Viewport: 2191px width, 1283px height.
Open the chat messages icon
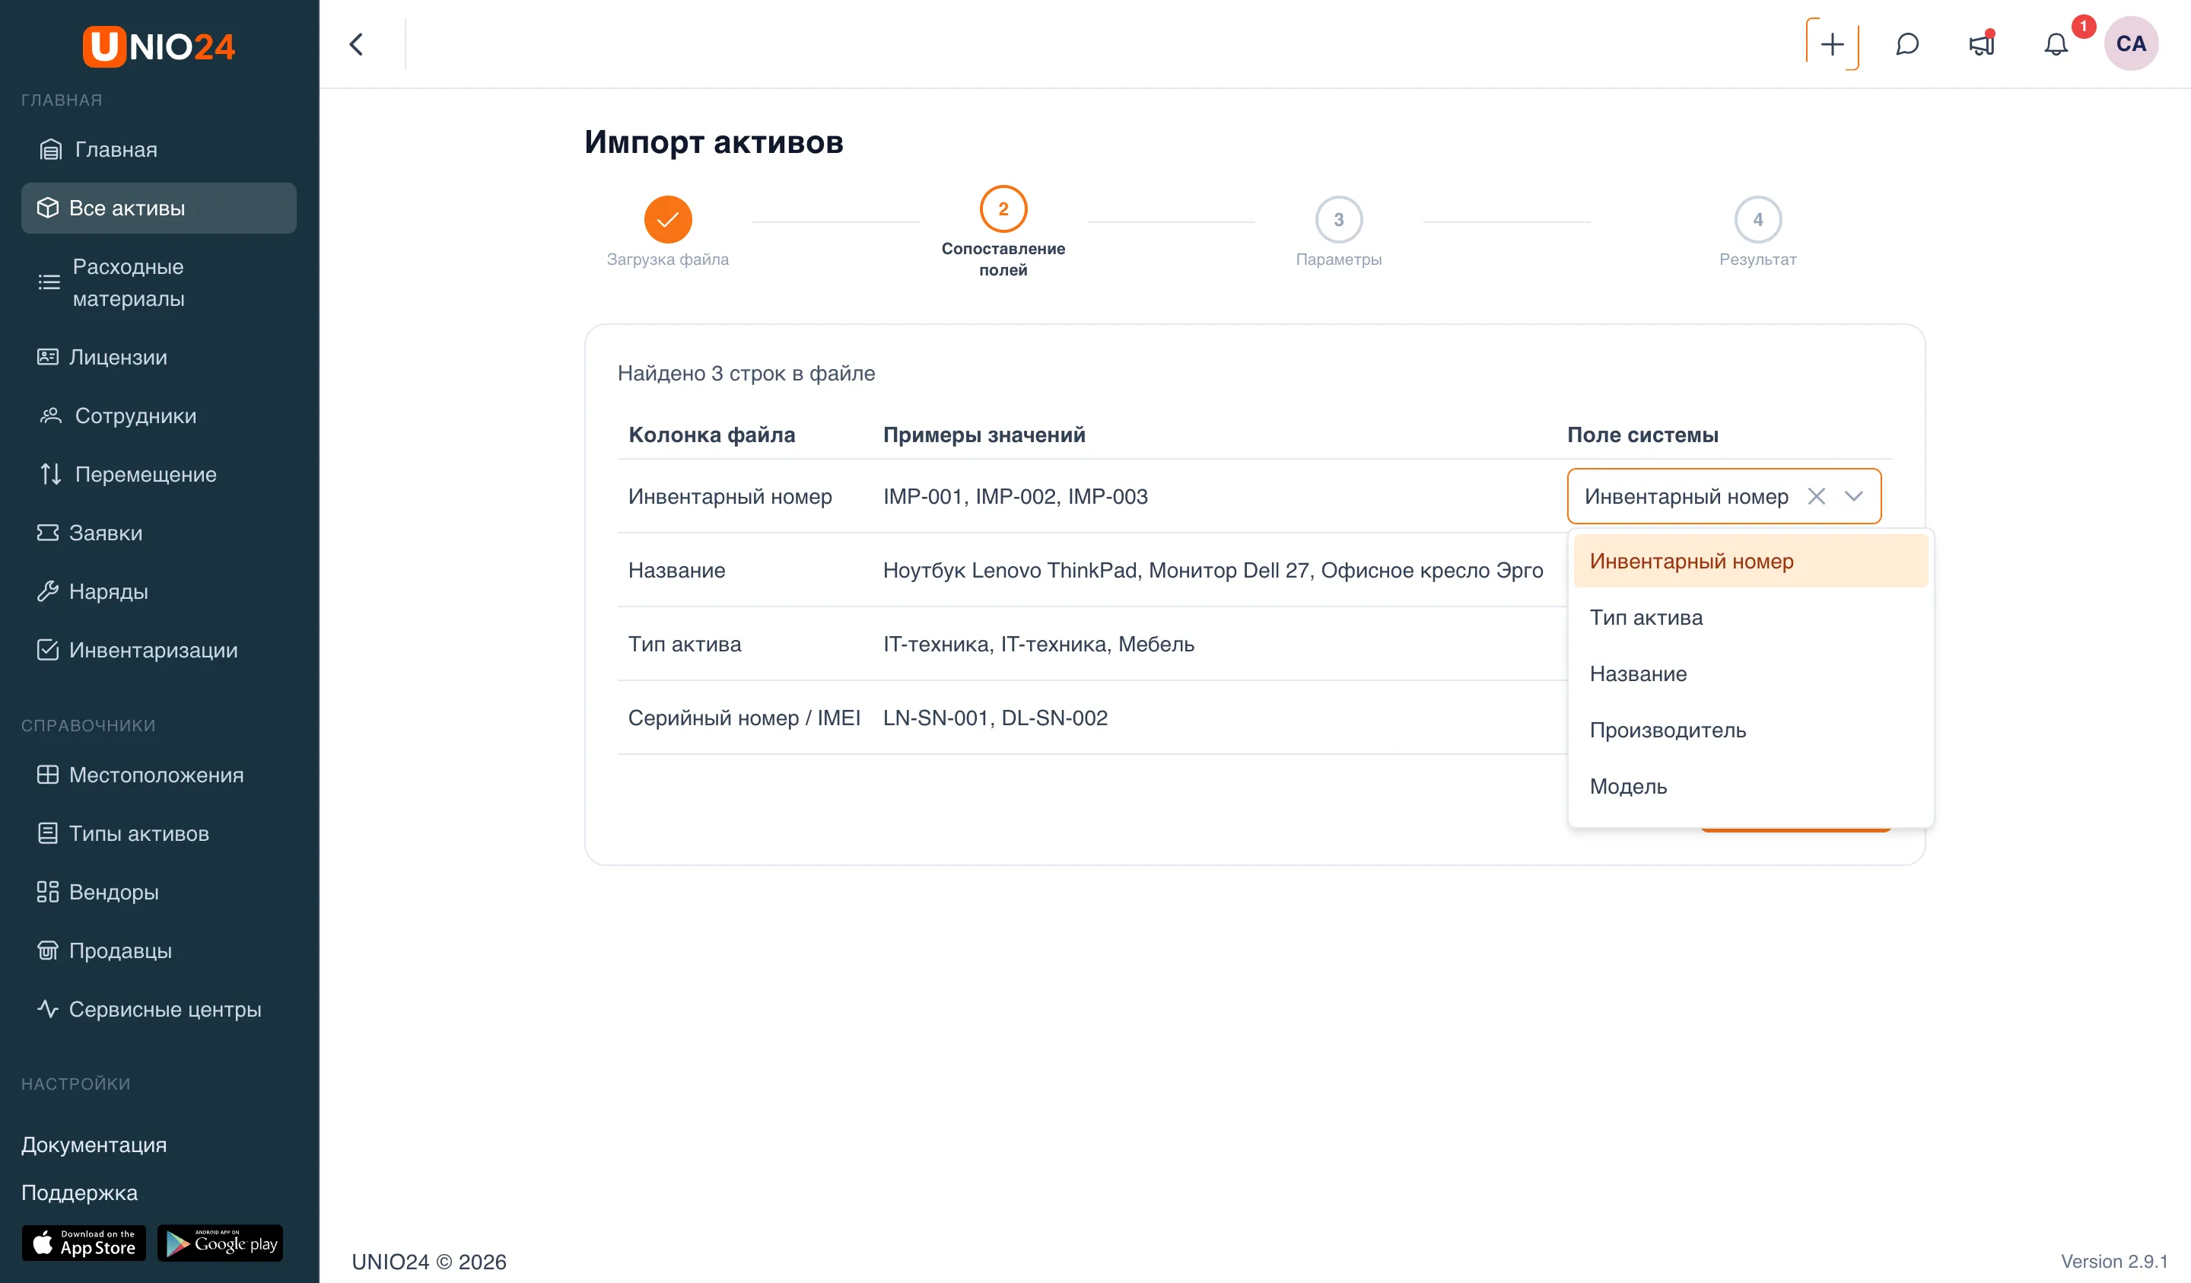[x=1906, y=44]
